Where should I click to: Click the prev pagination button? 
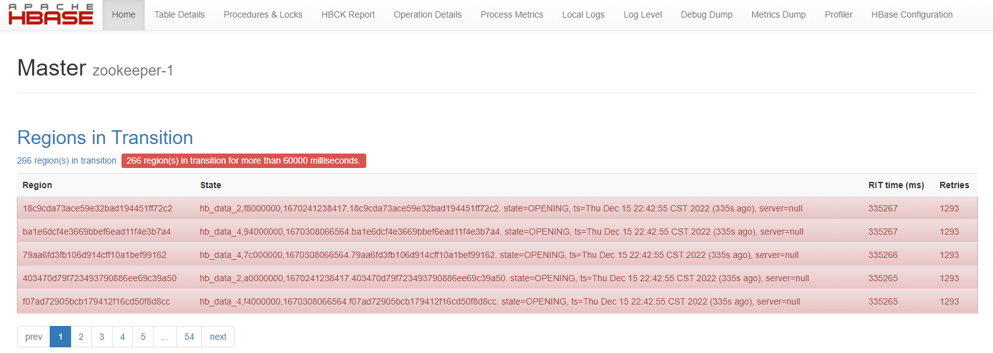point(34,337)
